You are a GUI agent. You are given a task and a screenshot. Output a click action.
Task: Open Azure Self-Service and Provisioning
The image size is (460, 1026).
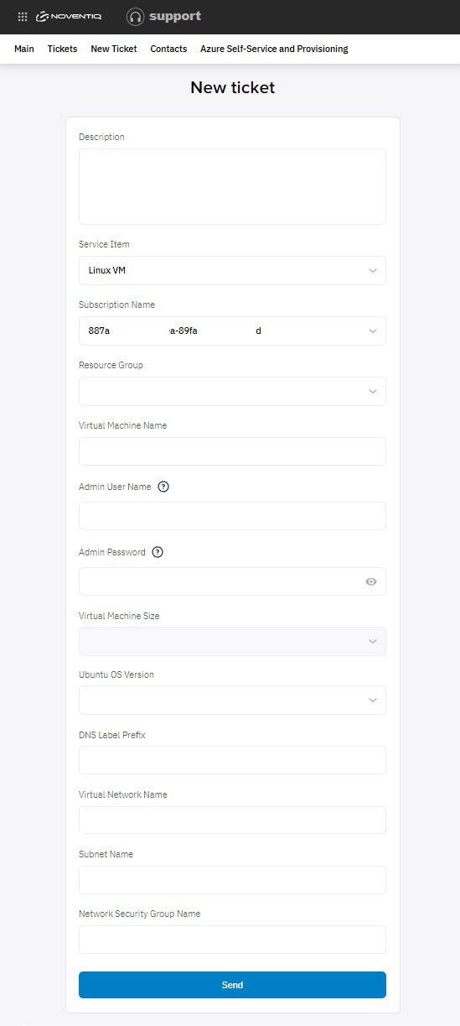click(x=274, y=49)
